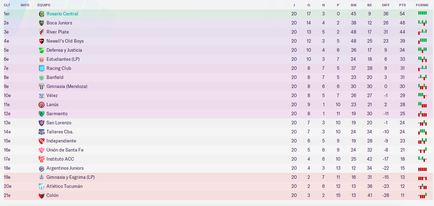Viewport: 434px width, 206px height.
Task: Click the CLT column header
Action: 7,5
